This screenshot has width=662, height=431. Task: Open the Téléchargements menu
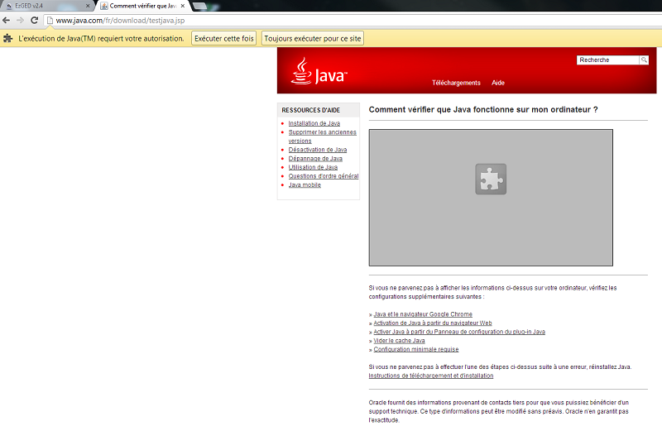point(456,83)
